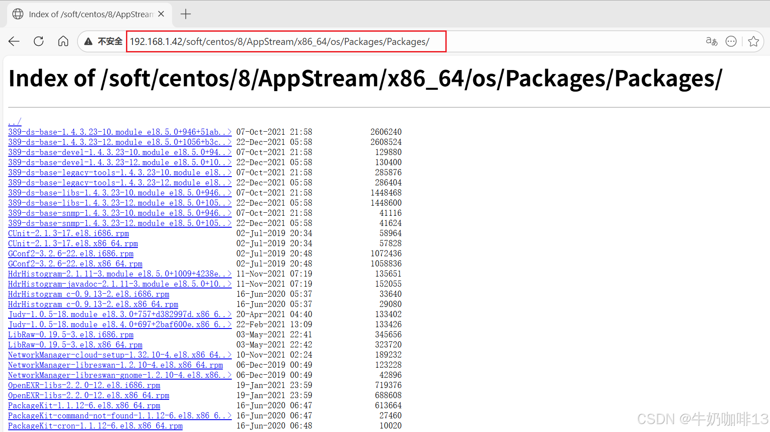This screenshot has width=770, height=432.
Task: Open NetworkManager-libreswan-gnome-1.2.10-4 link
Action: click(x=120, y=375)
